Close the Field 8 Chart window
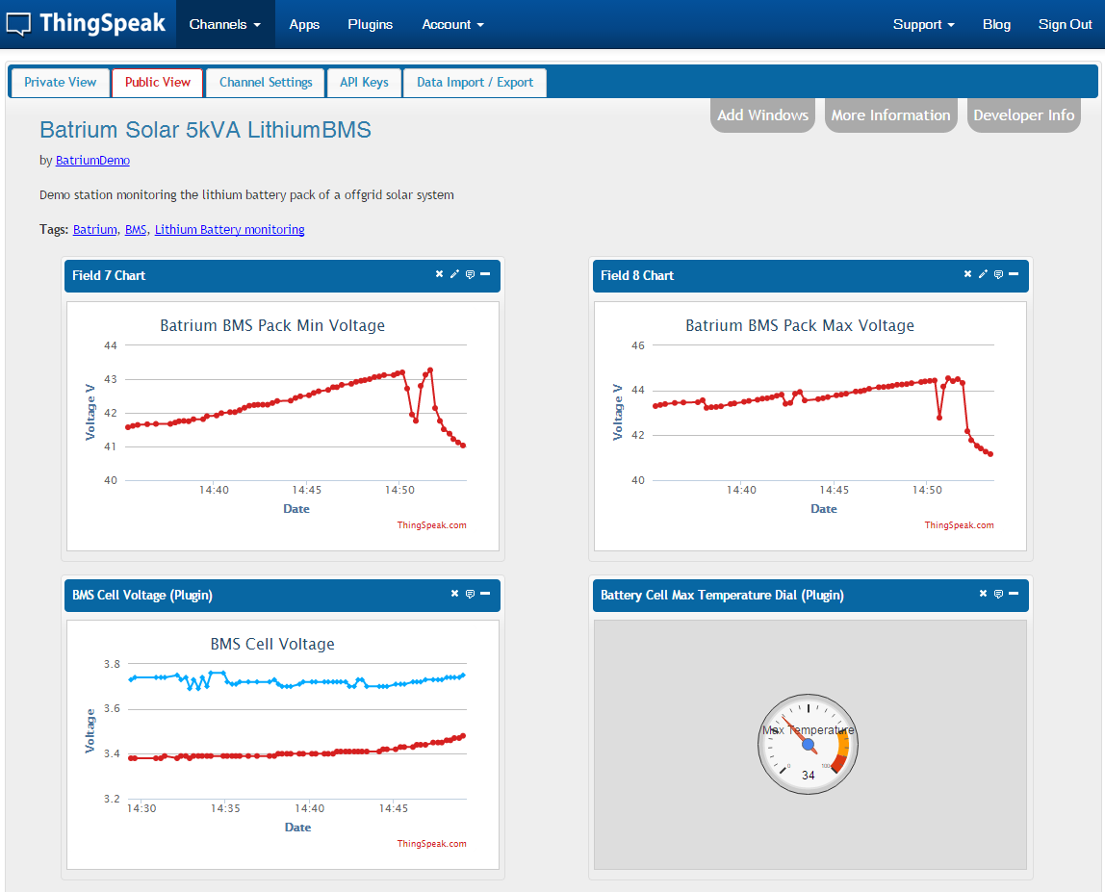The height and width of the screenshot is (892, 1105). [x=967, y=274]
